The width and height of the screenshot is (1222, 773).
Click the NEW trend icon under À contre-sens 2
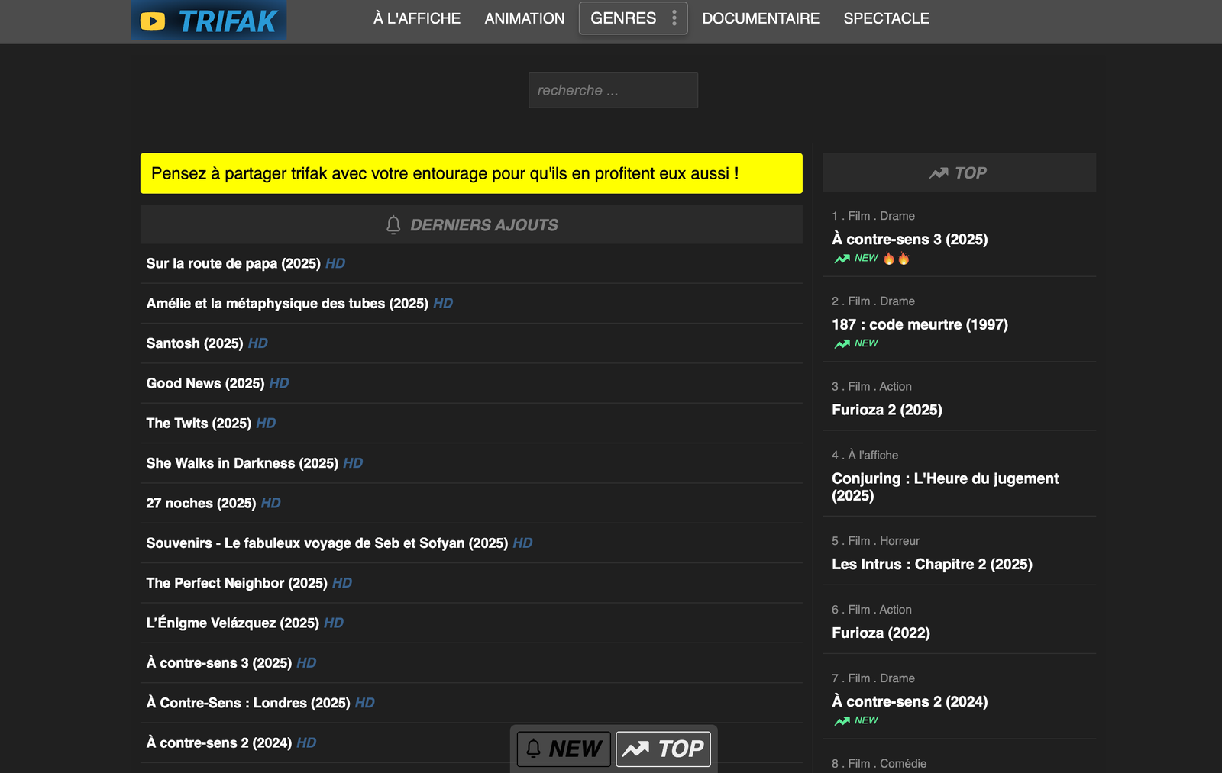(842, 721)
